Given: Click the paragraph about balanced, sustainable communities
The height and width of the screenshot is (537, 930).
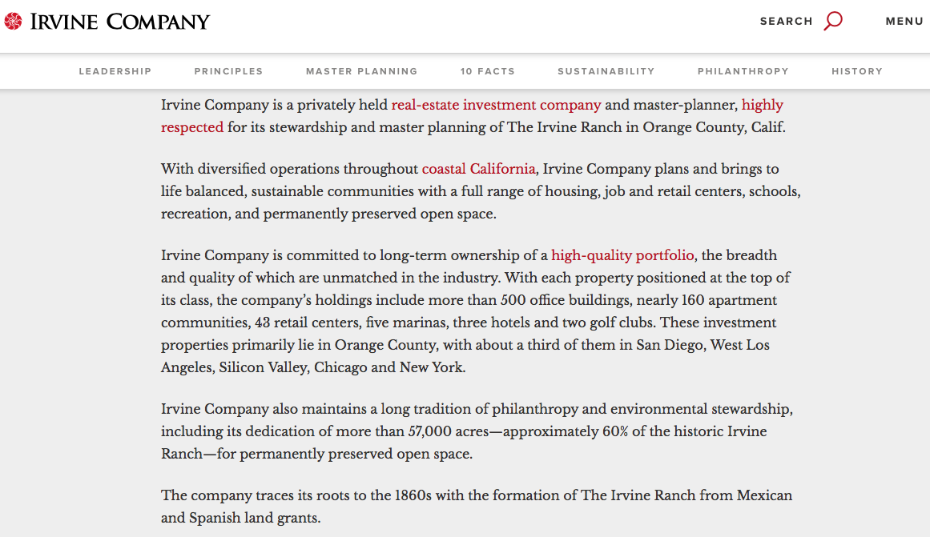Looking at the screenshot, I should tap(480, 191).
